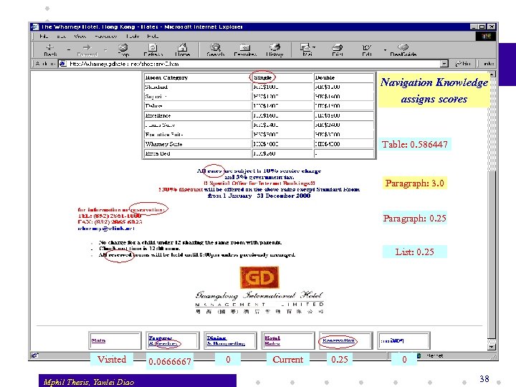Click the page icon in the address bar

[62, 64]
